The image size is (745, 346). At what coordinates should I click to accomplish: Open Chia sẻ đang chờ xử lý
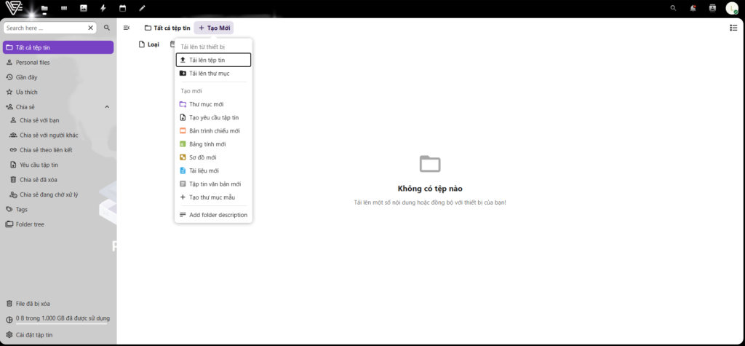point(60,194)
